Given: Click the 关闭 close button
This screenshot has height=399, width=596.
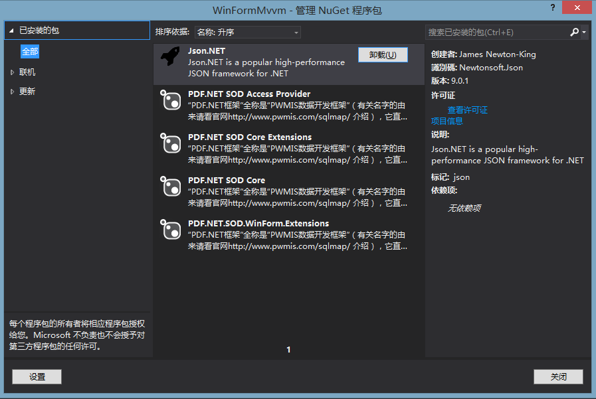Looking at the screenshot, I should click(x=558, y=376).
